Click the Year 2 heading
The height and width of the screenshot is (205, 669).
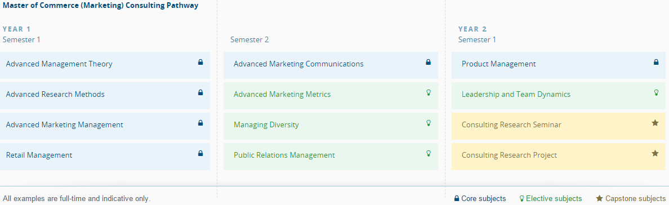click(x=472, y=29)
